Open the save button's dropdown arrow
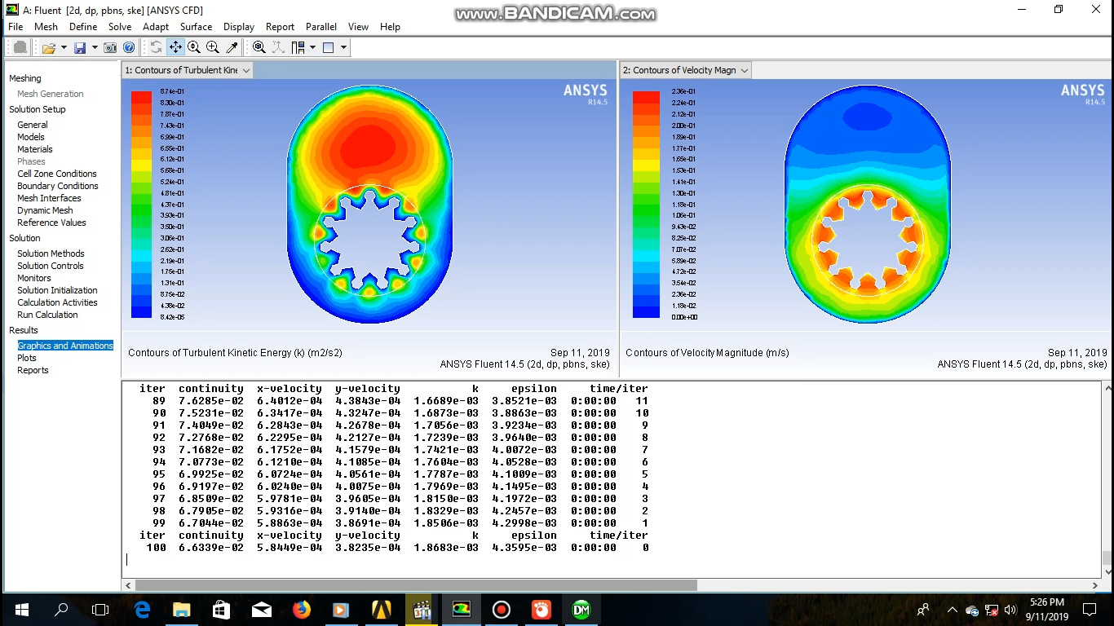Viewport: 1114px width, 626px height. coord(95,46)
